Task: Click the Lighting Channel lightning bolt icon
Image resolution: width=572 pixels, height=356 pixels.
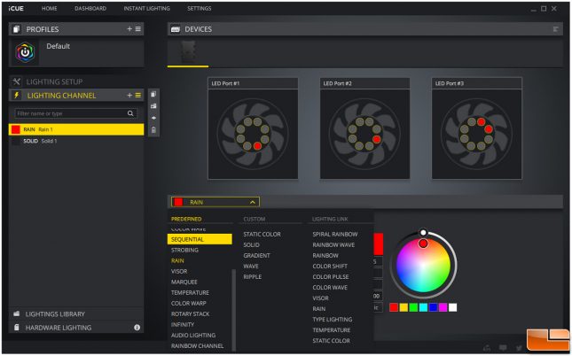Action: (17, 96)
